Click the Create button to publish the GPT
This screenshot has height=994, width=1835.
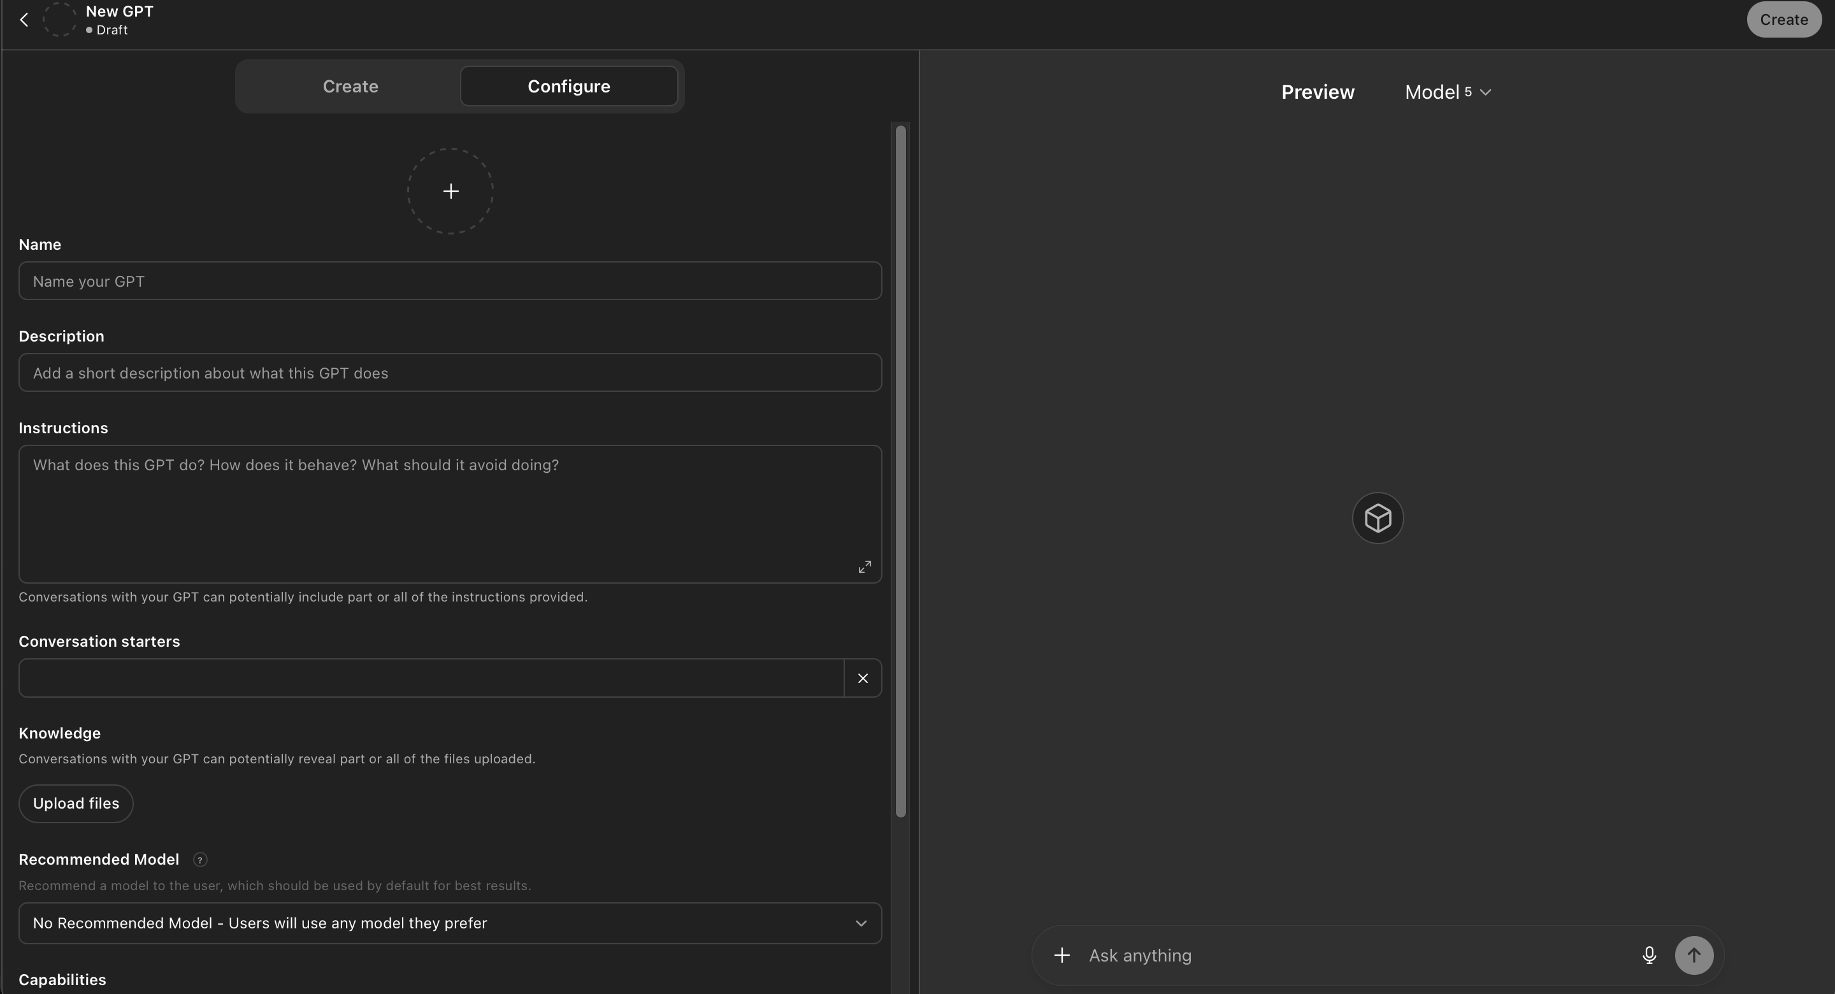tap(1784, 19)
